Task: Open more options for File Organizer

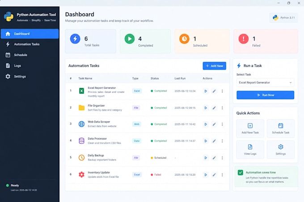Action: click(x=222, y=108)
